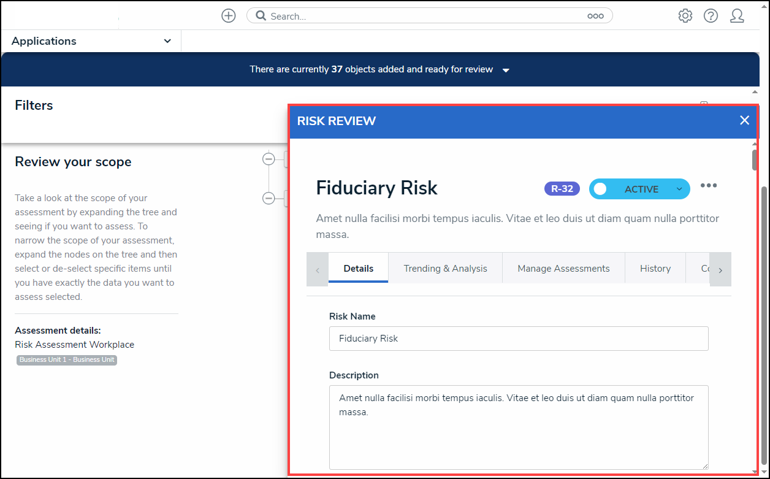770x479 pixels.
Task: Open the three-dot menu beside ACTIVE
Action: click(709, 186)
